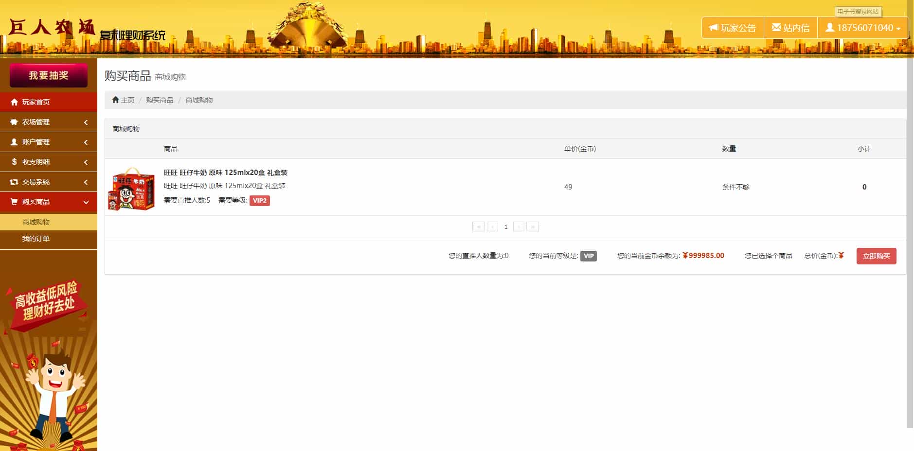Click the megaphone icon for 玩家公告

click(714, 28)
